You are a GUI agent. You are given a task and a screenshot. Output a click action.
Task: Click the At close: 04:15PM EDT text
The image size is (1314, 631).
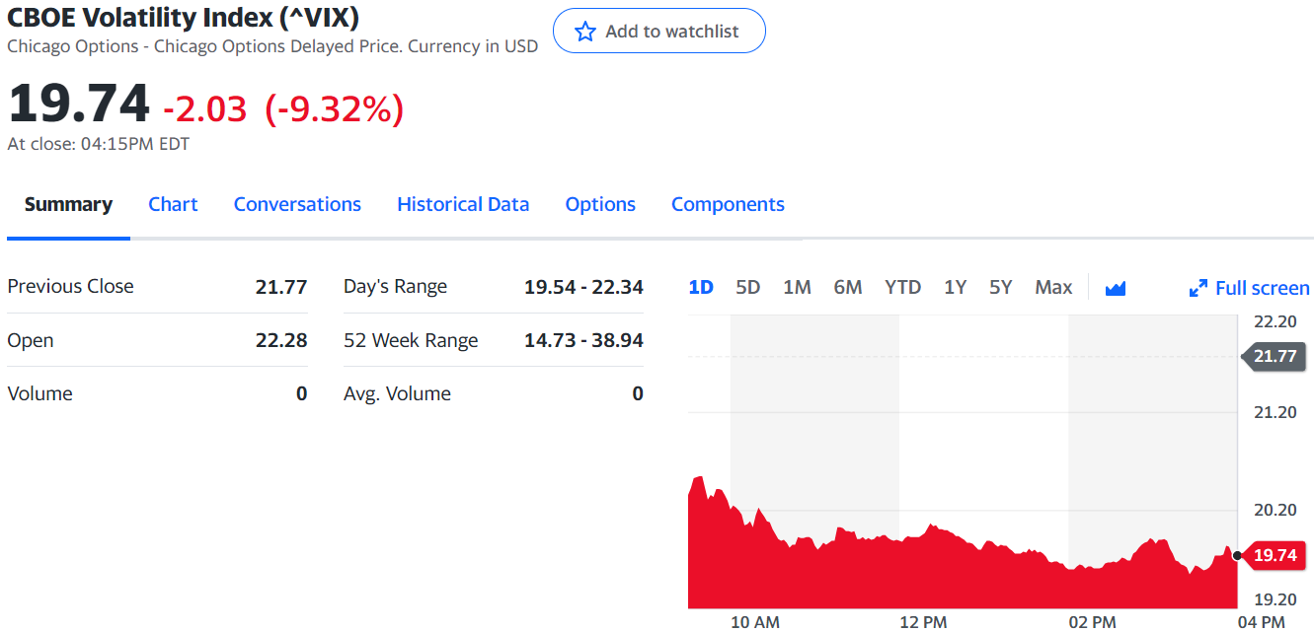tap(99, 144)
